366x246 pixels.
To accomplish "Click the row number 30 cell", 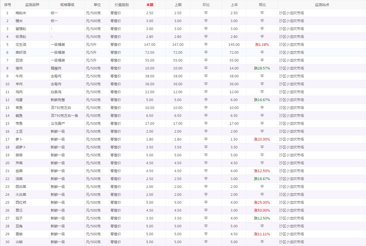I will [7, 242].
